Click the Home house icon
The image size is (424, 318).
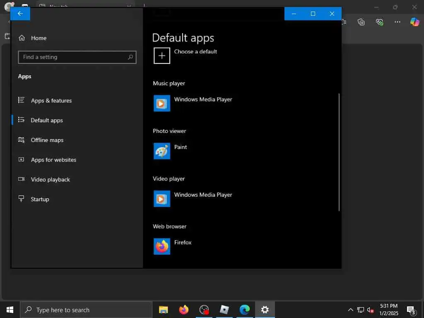pyautogui.click(x=22, y=38)
